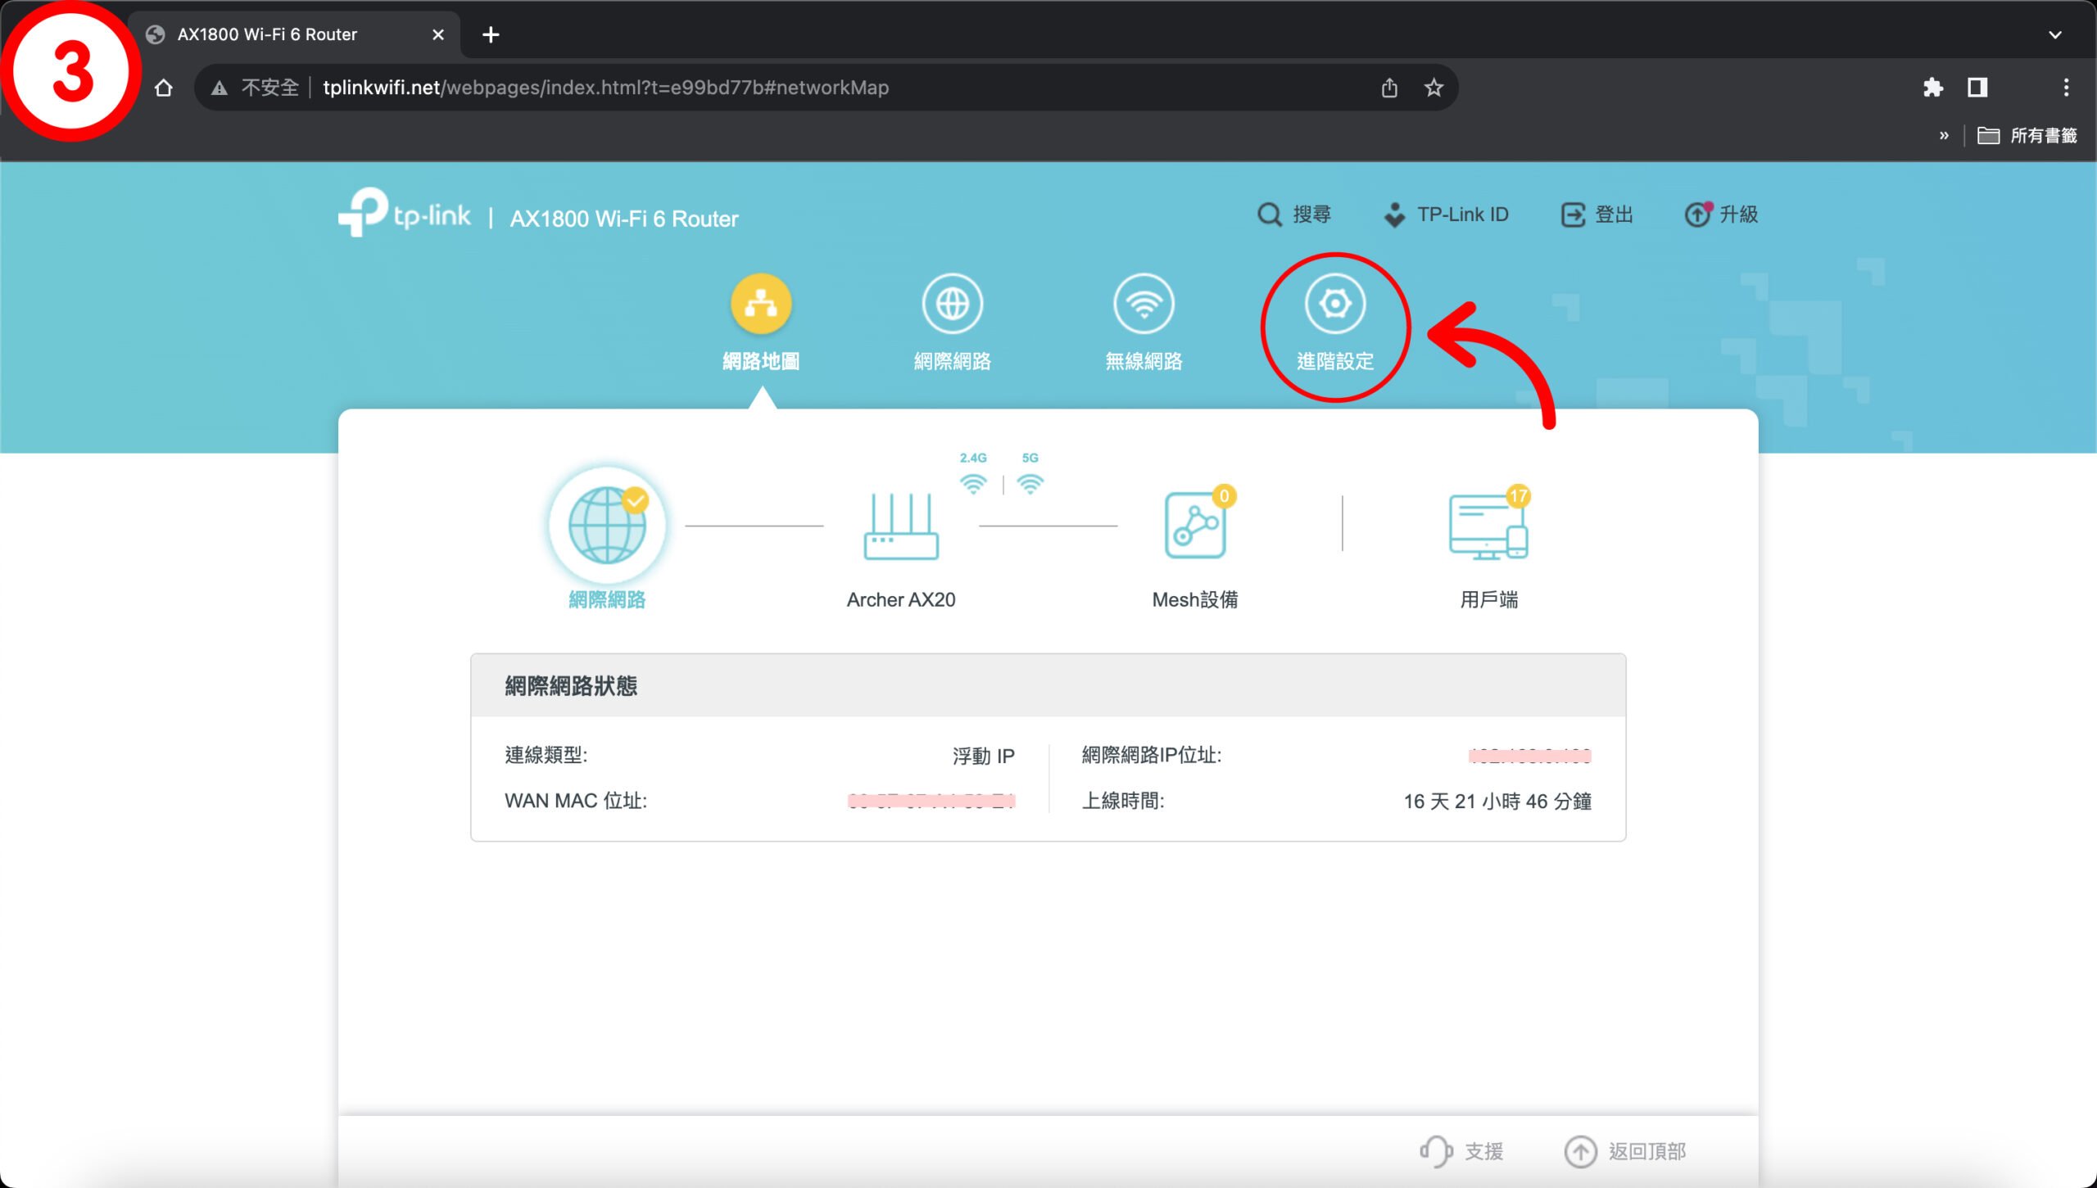Open the All Bookmarks (所有書籤) folder
The image size is (2097, 1188).
[x=2027, y=136]
